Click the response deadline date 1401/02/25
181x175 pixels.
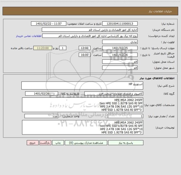(x=120, y=48)
